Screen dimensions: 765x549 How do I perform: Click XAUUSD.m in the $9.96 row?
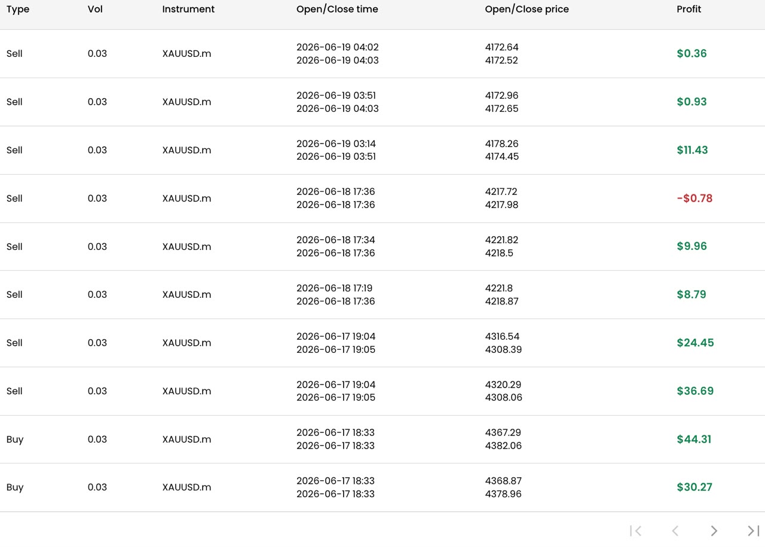coord(186,246)
